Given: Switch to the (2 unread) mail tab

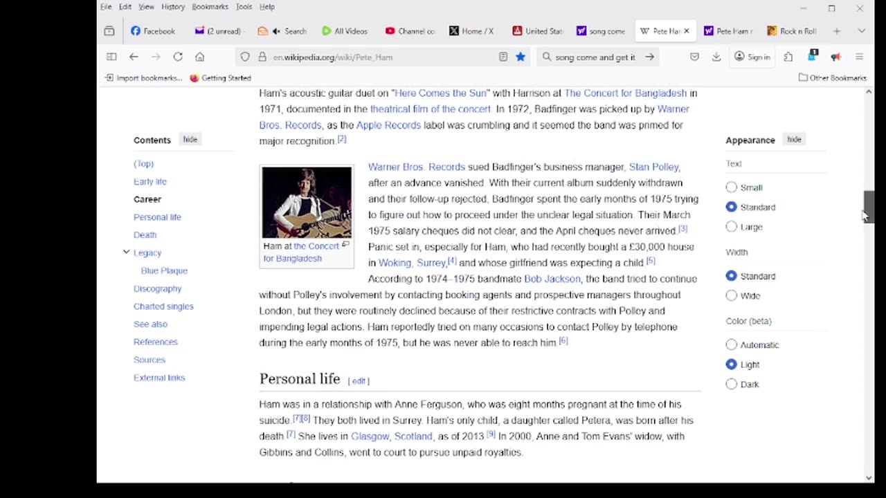Looking at the screenshot, I should 218,31.
